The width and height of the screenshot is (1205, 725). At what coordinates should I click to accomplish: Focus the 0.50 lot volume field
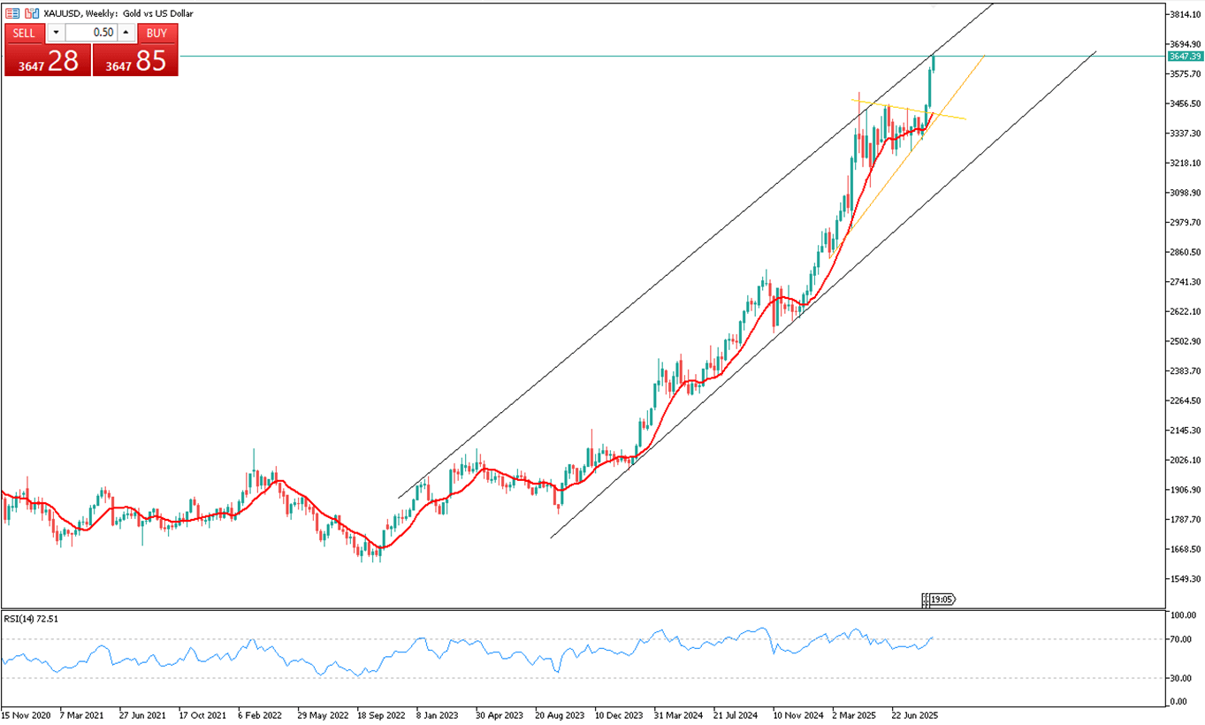pos(91,33)
